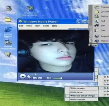Viewport: 109px width, 106px height.
Task: Click the Run icon in Start menu
Action: 96,30
